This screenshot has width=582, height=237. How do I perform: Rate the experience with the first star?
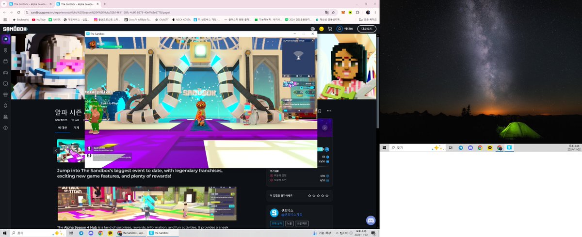310,196
